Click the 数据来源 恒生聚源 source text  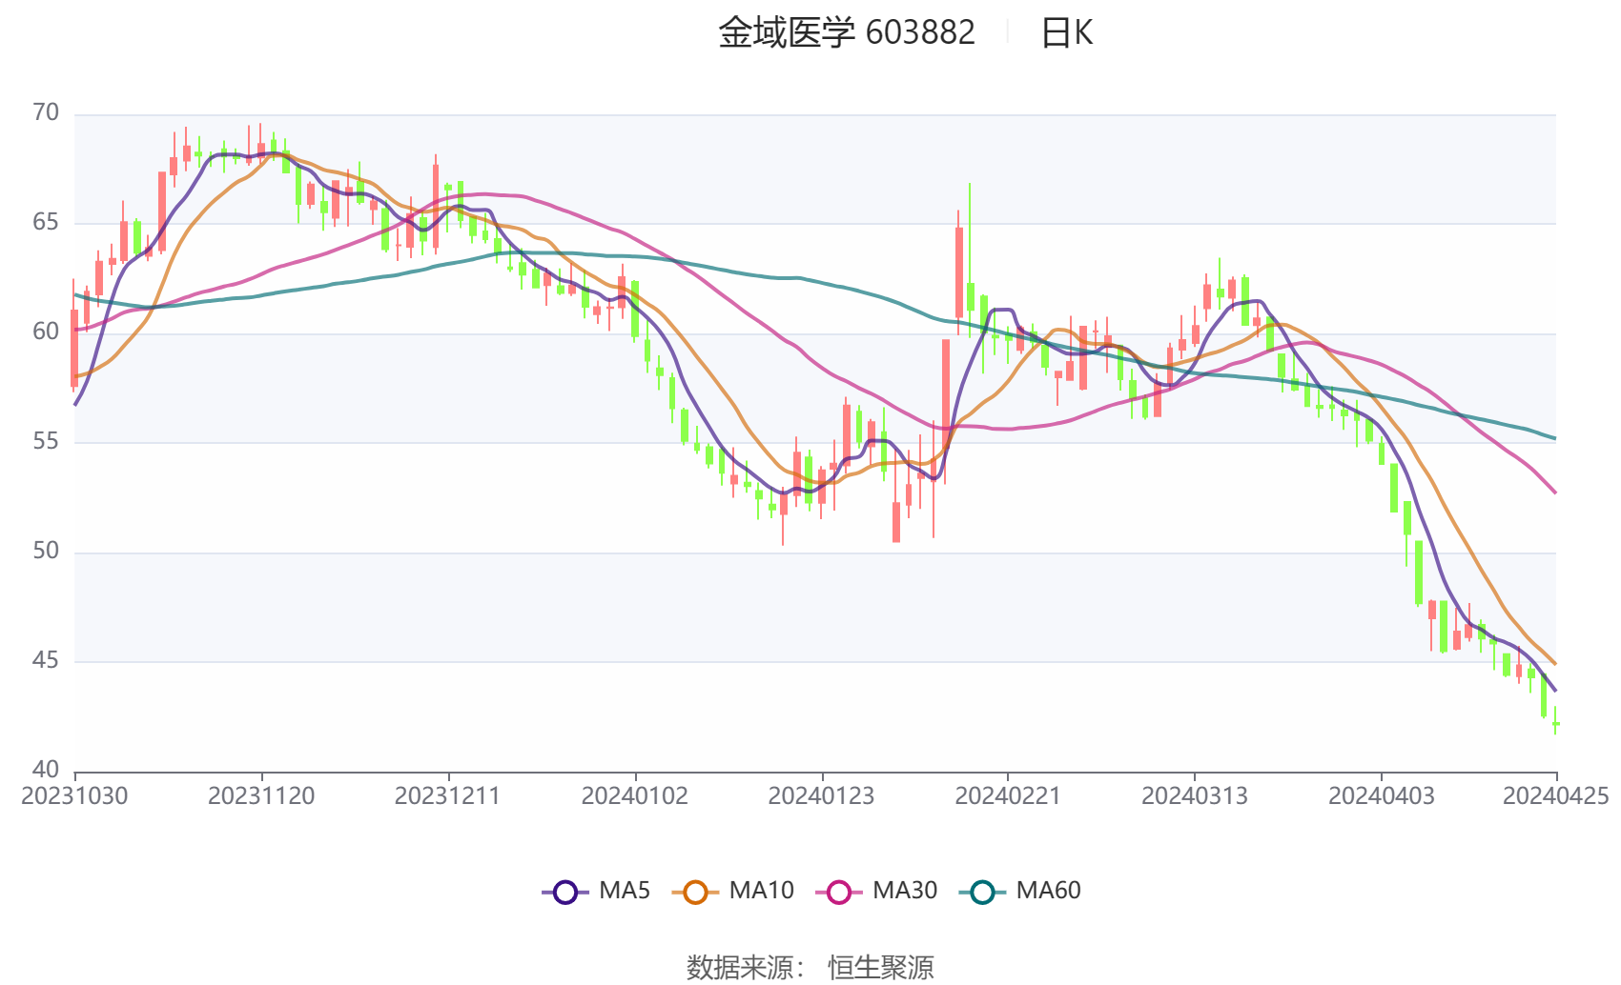(810, 967)
